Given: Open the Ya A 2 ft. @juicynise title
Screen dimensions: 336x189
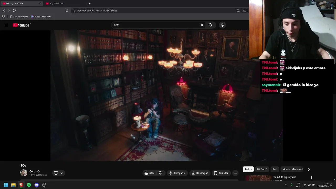Looking at the screenshot, I should (x=285, y=177).
